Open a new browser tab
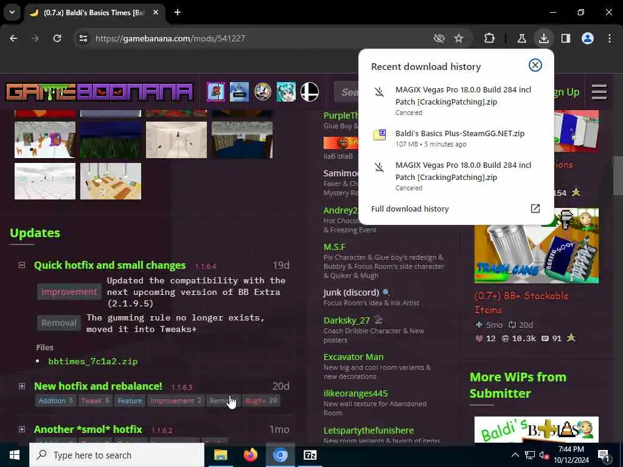The image size is (623, 467). [178, 12]
